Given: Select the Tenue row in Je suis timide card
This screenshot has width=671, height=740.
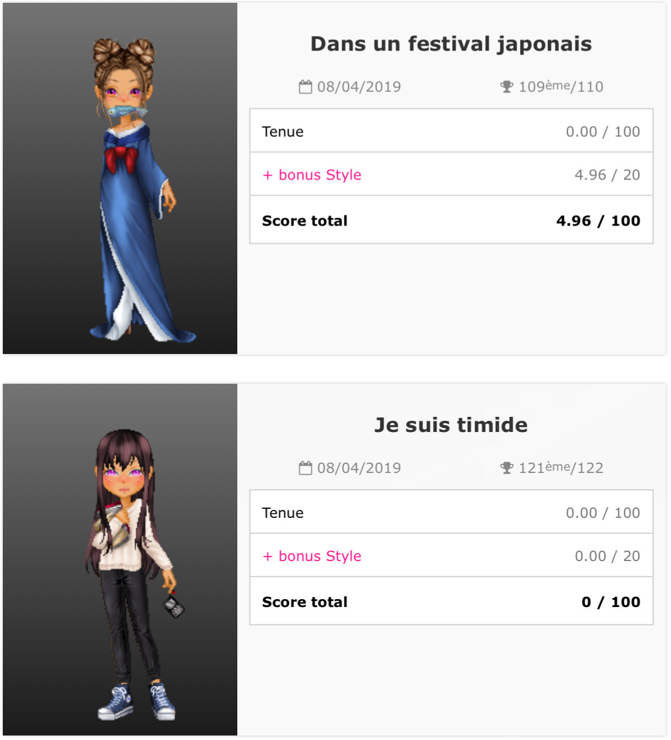Looking at the screenshot, I should pos(451,512).
